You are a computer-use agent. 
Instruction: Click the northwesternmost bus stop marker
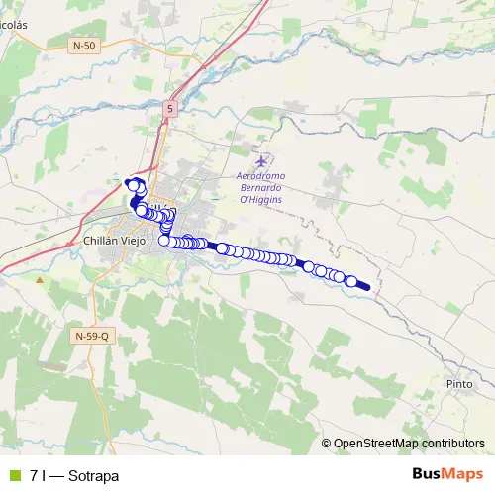click(x=133, y=186)
